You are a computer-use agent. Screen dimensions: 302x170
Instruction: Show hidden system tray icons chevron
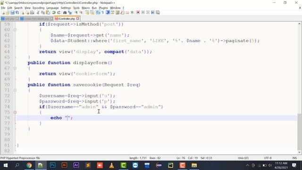click(x=247, y=165)
